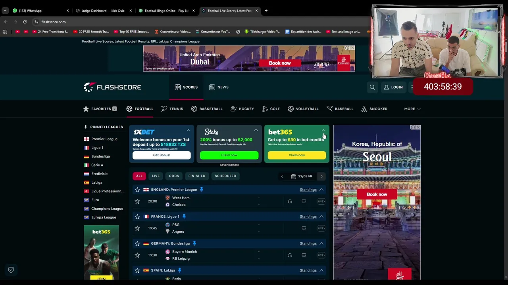Select the FINISHED tab
This screenshot has width=508, height=285.
[197, 176]
